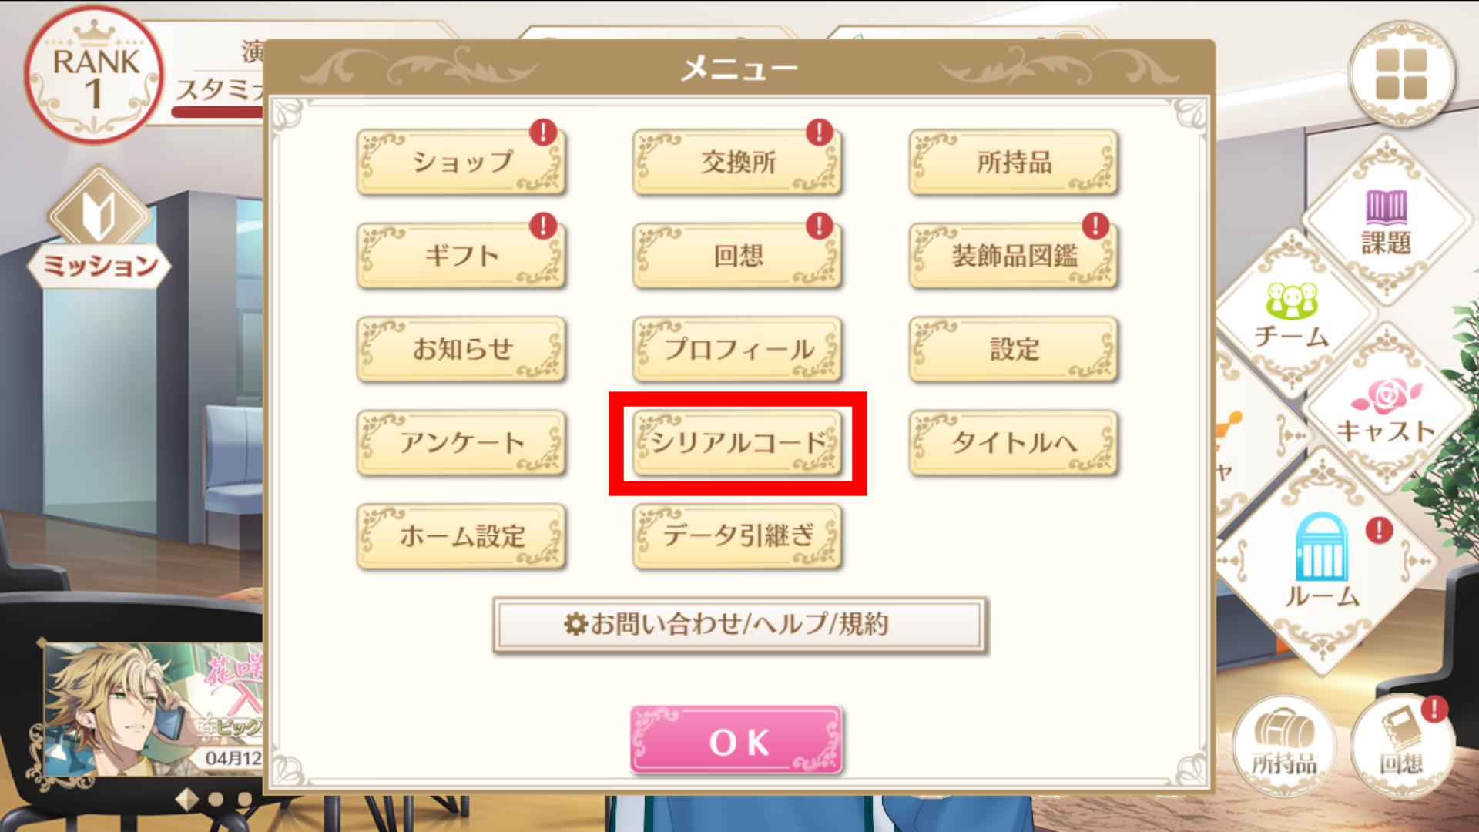The image size is (1479, 832).
Task: Click the pink OK button
Action: 736,740
